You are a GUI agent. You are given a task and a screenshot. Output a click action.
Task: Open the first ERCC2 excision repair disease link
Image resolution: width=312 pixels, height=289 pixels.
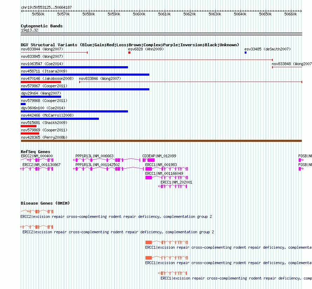(116, 216)
